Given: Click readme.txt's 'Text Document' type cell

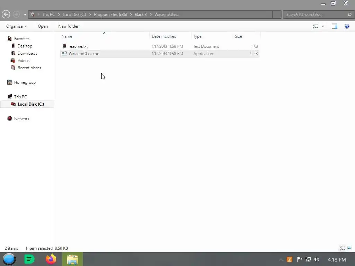Looking at the screenshot, I should coord(206,46).
